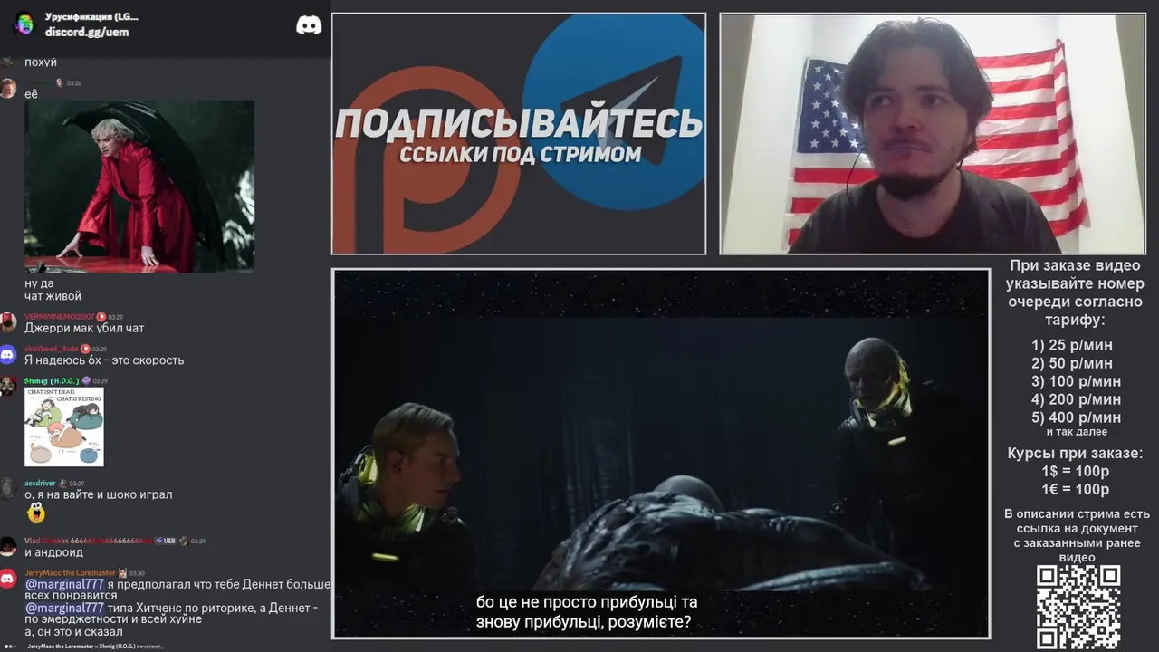1159x652 pixels.
Task: Click role icon after UEB tag
Action: point(183,541)
